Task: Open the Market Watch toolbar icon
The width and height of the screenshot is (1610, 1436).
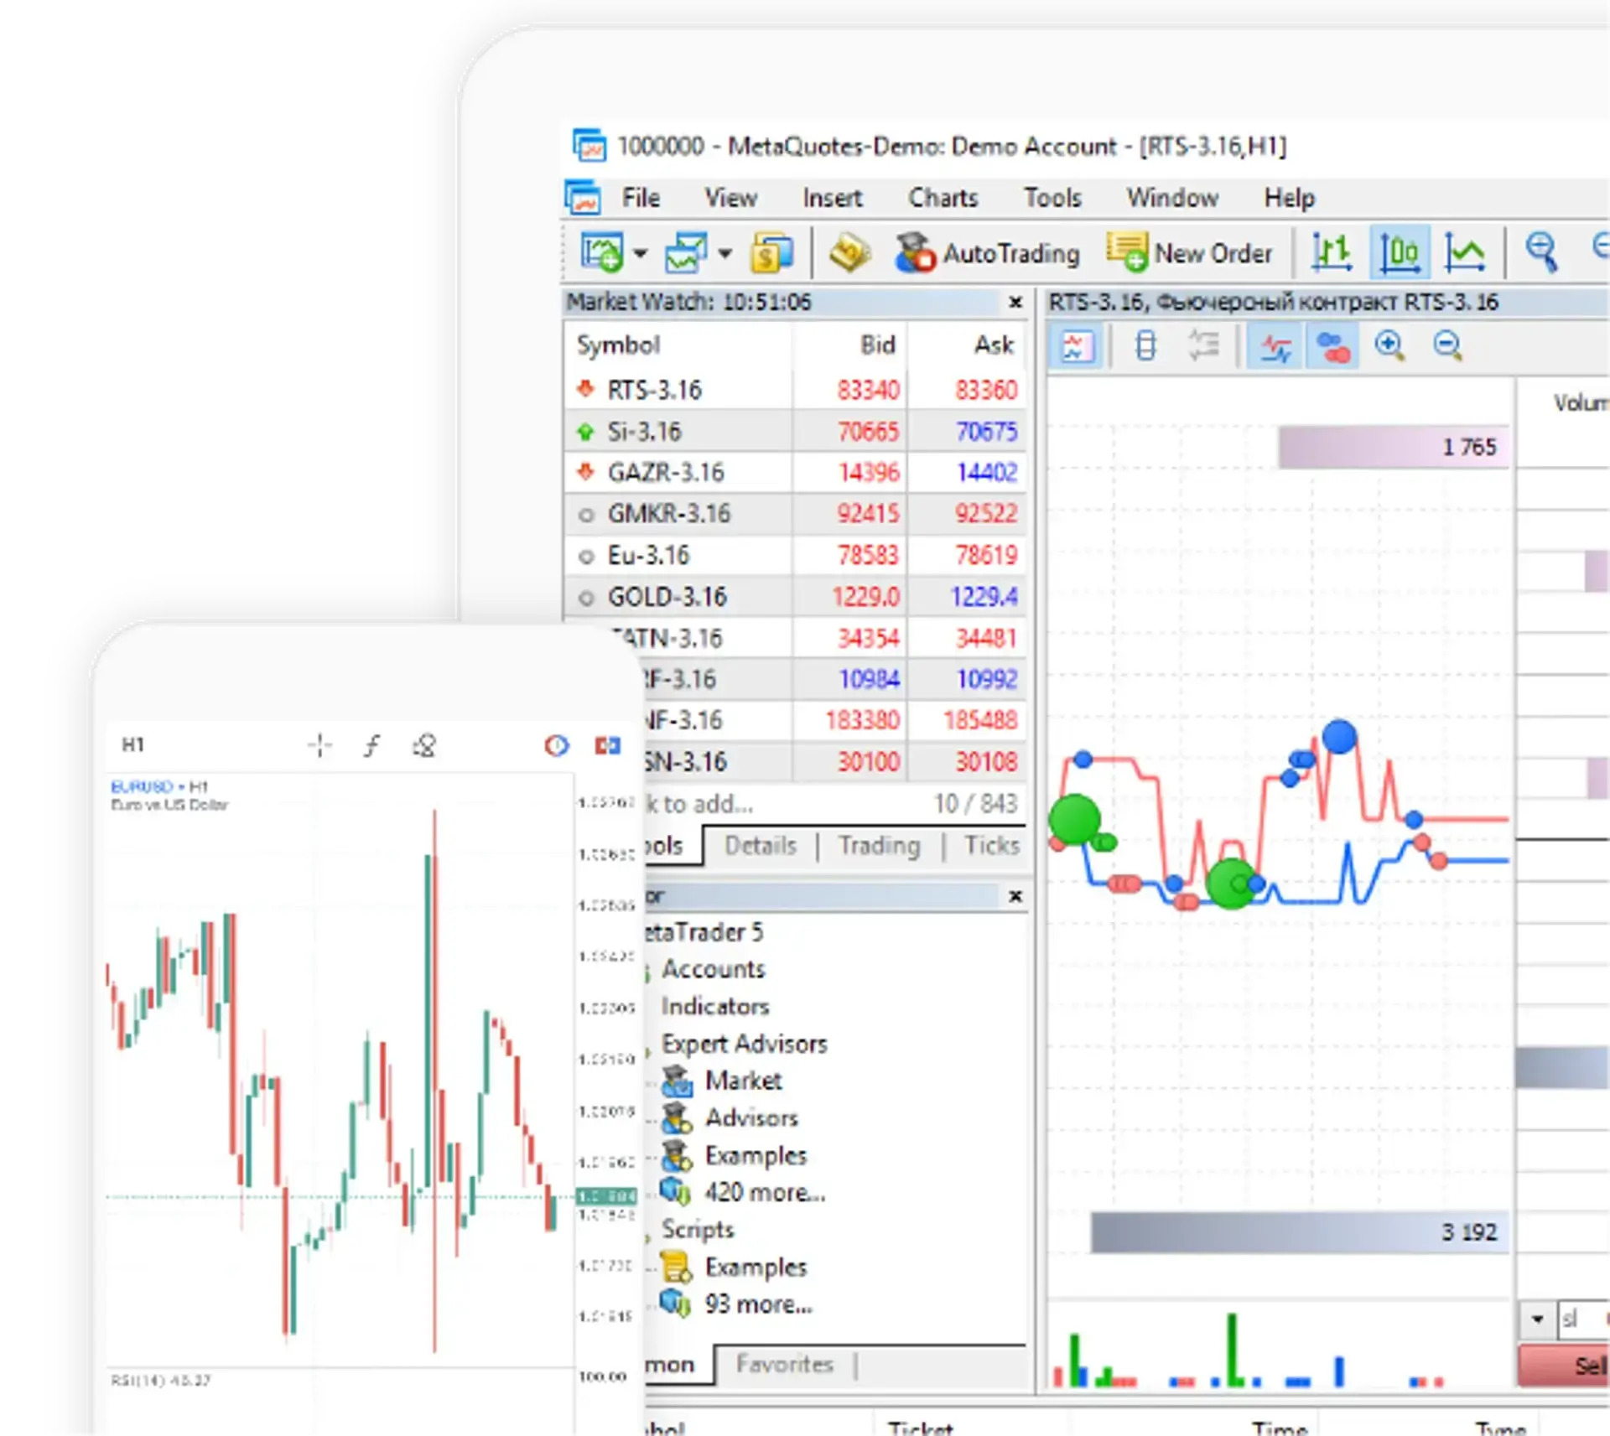Action: tap(771, 252)
